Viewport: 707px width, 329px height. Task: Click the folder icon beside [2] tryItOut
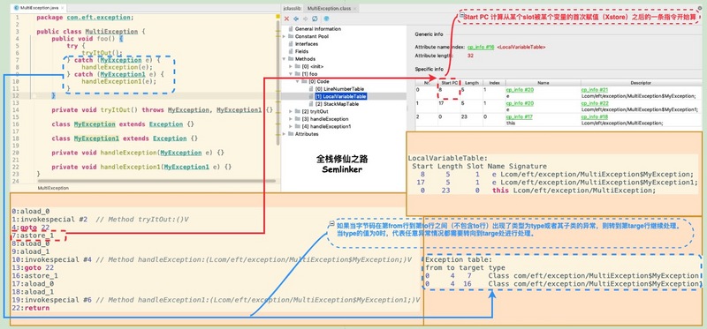[x=297, y=112]
